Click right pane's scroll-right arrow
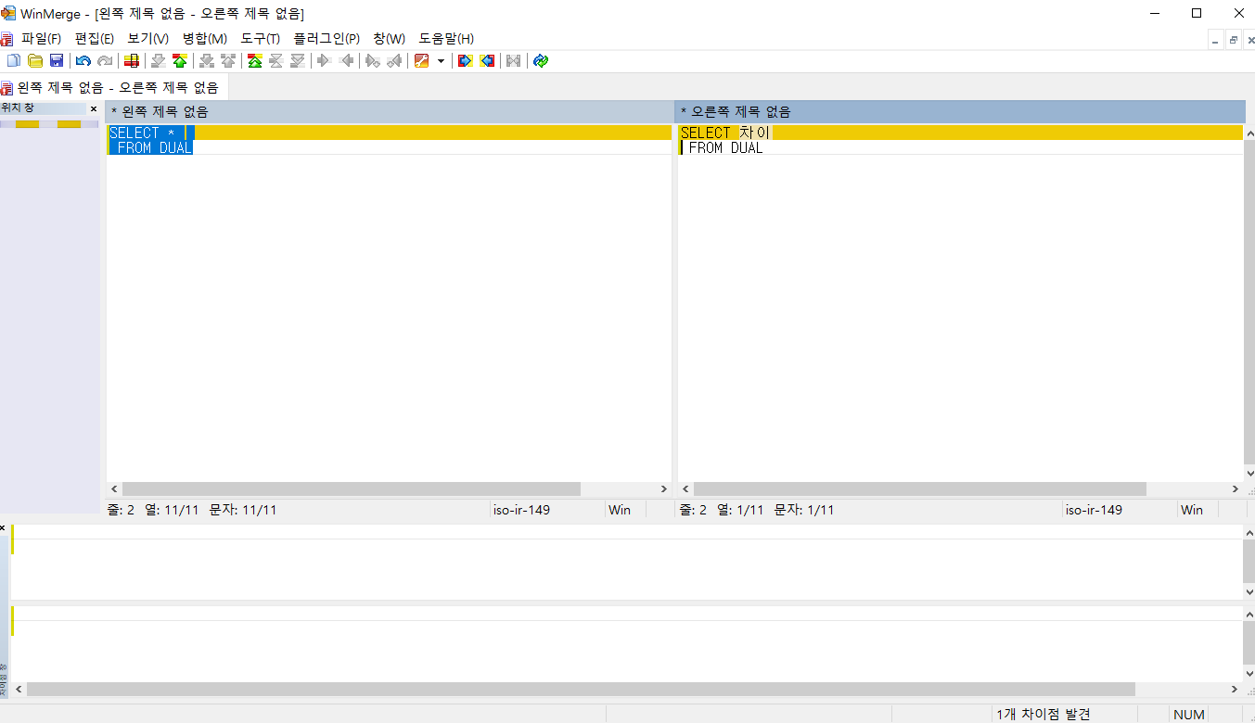The height and width of the screenshot is (723, 1255). point(1236,488)
